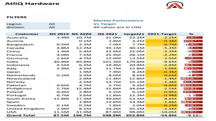Click Canada's 2021-Target value -5.2M

(x=169, y=48)
